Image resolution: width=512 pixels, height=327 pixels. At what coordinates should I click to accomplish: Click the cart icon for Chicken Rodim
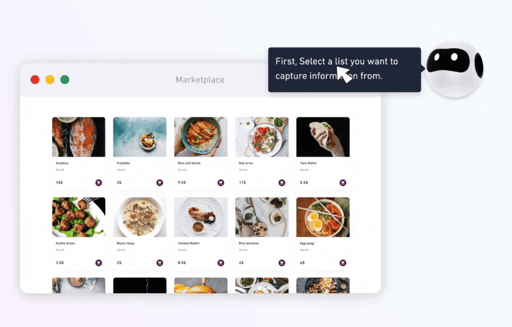221,263
